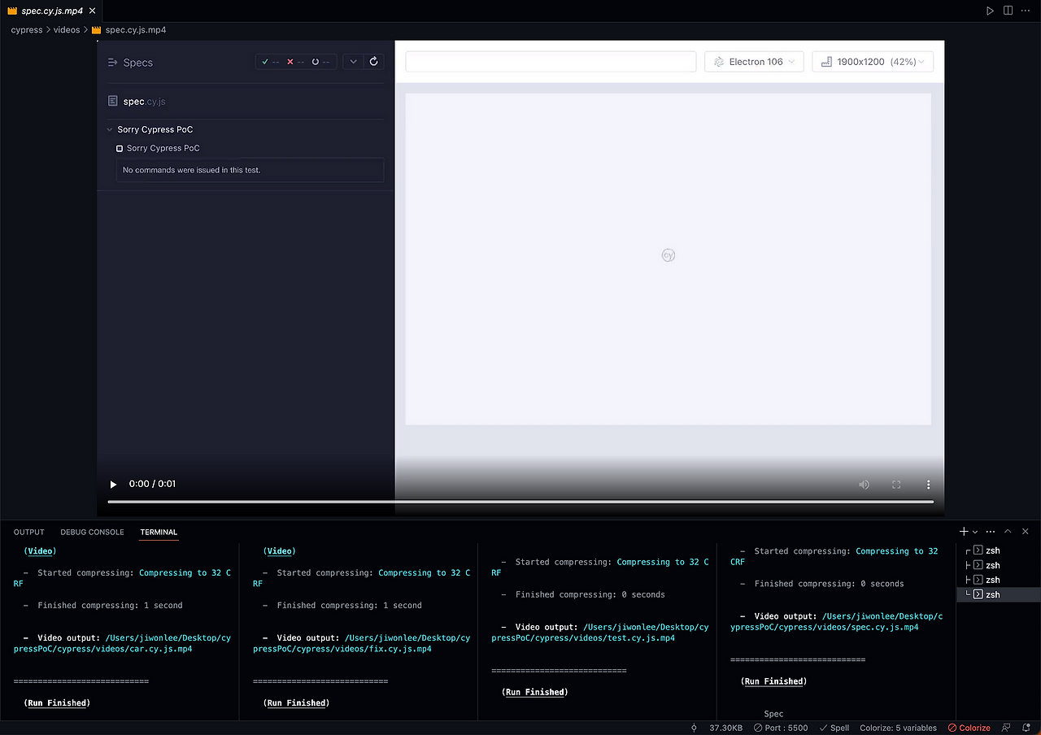The width and height of the screenshot is (1041, 735).
Task: Click the commit node icon beside 37.30KB
Action: click(694, 728)
